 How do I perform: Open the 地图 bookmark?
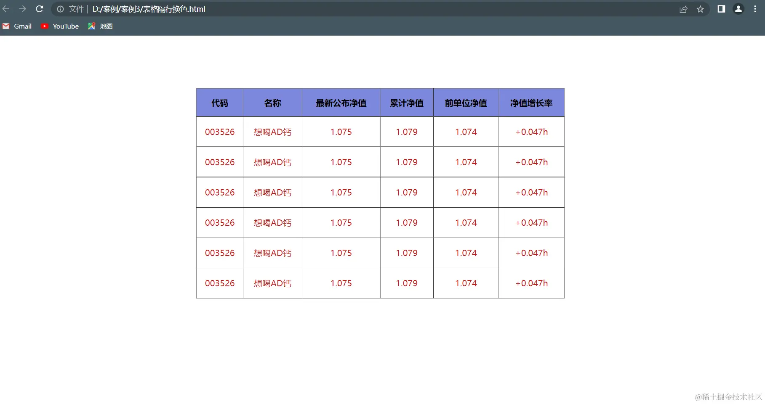point(100,26)
